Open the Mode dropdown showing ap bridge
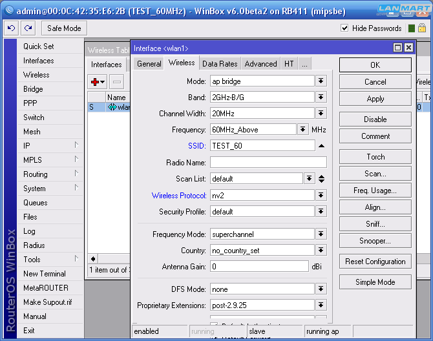 point(321,81)
